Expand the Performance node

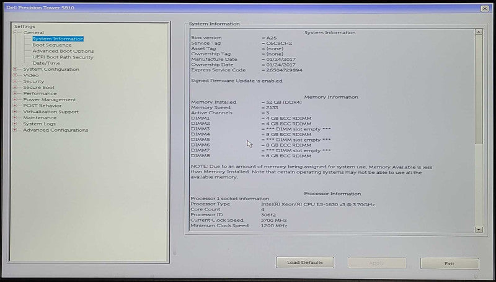coord(15,93)
